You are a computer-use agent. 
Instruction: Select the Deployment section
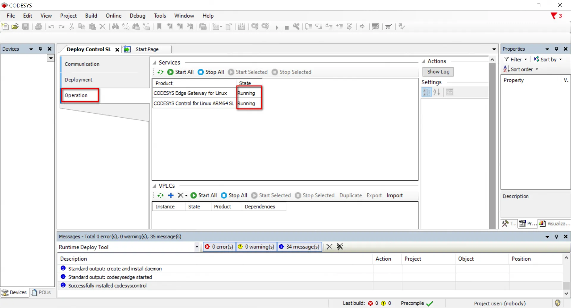(79, 80)
